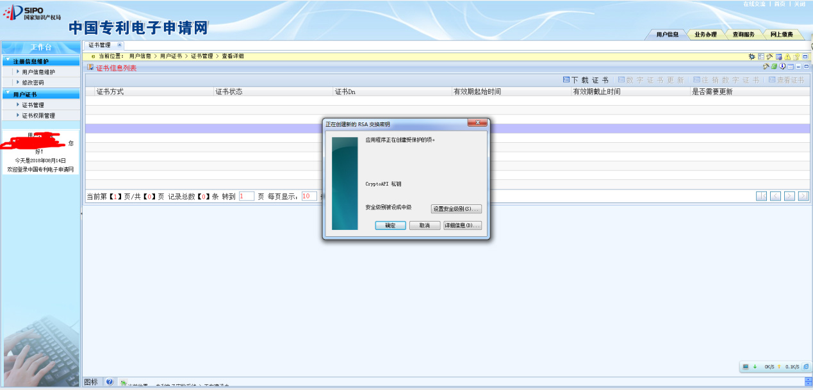Click 设置安全级别 for the CryptoAPI key

pos(457,208)
